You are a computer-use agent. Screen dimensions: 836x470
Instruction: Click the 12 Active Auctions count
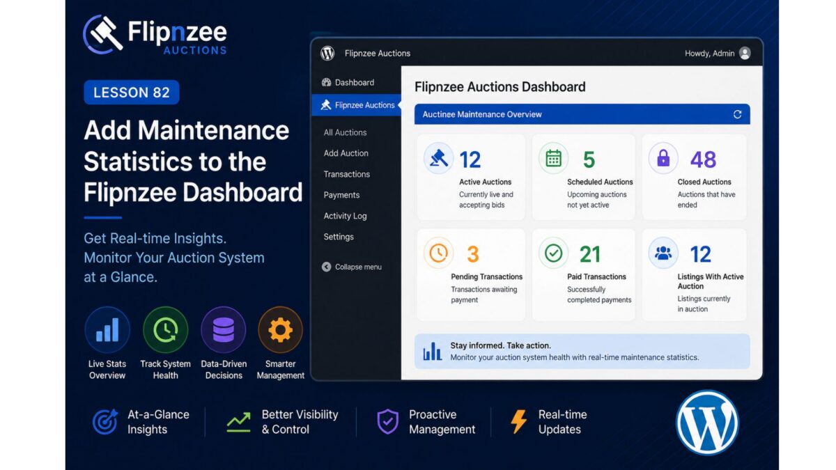tap(470, 160)
